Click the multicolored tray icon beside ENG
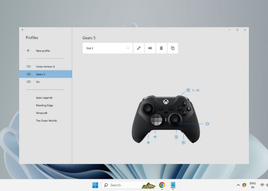Image resolution: width=268 pixels, height=191 pixels. click(244, 185)
